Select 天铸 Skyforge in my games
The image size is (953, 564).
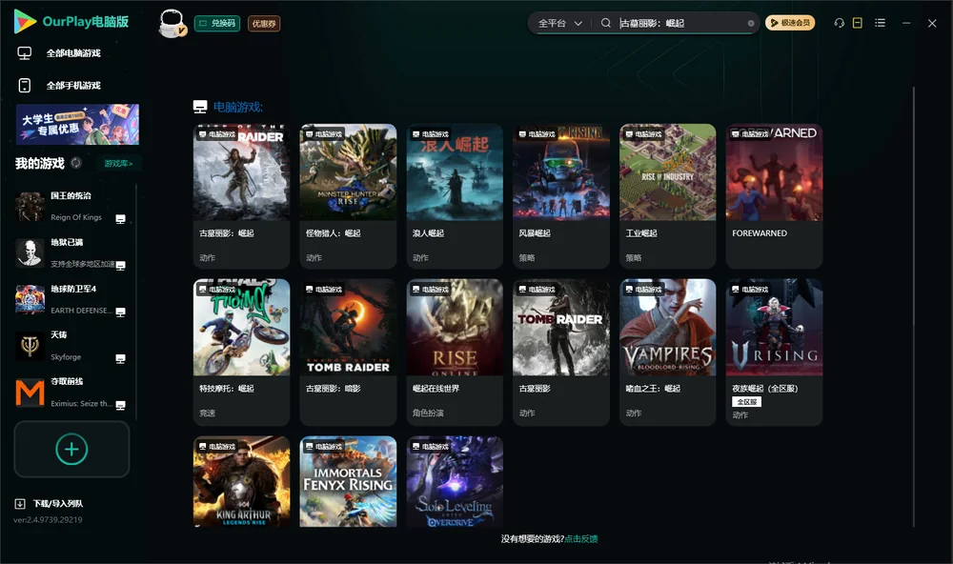coord(71,346)
